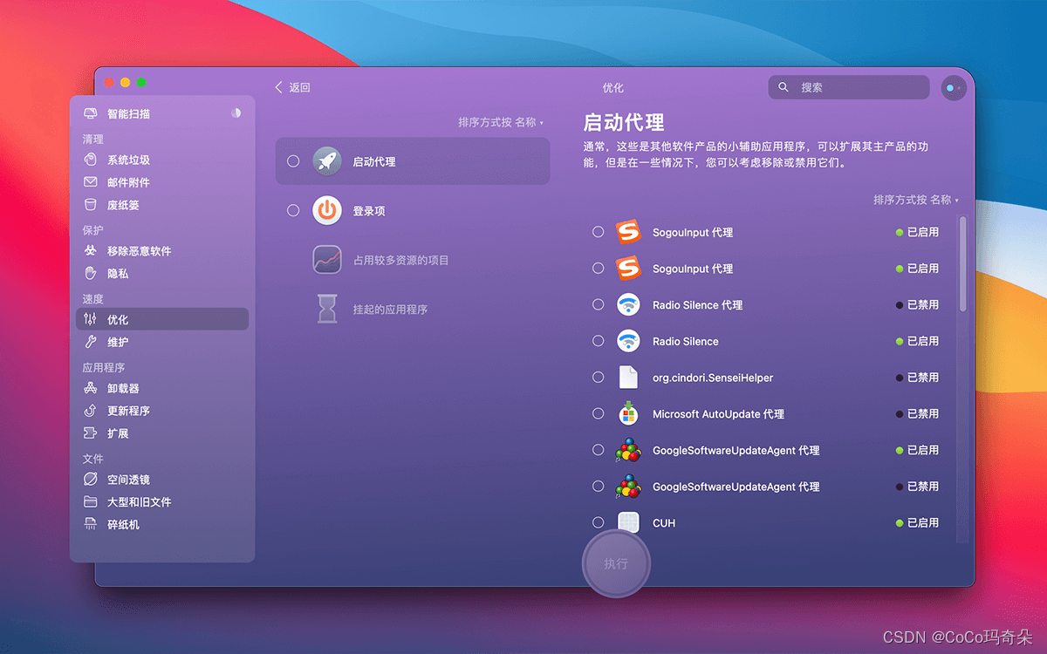
Task: Focus the 搜索 search field
Action: (849, 87)
